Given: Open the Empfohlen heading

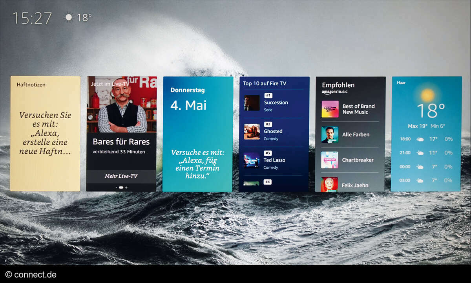Looking at the screenshot, I should (x=338, y=85).
